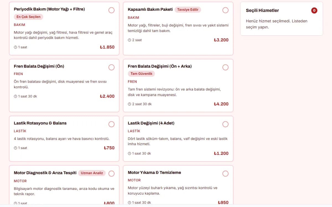
Task: Click clock icon on Lastik Değişimi card
Action: click(129, 153)
